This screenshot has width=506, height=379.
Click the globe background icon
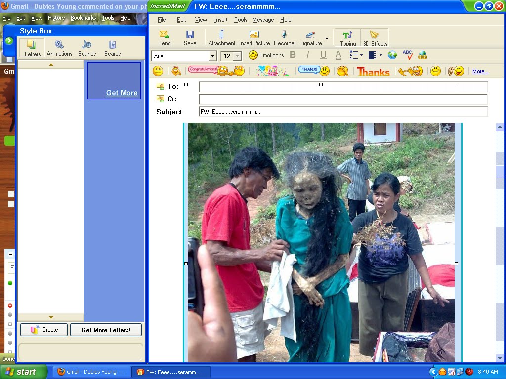pyautogui.click(x=392, y=55)
